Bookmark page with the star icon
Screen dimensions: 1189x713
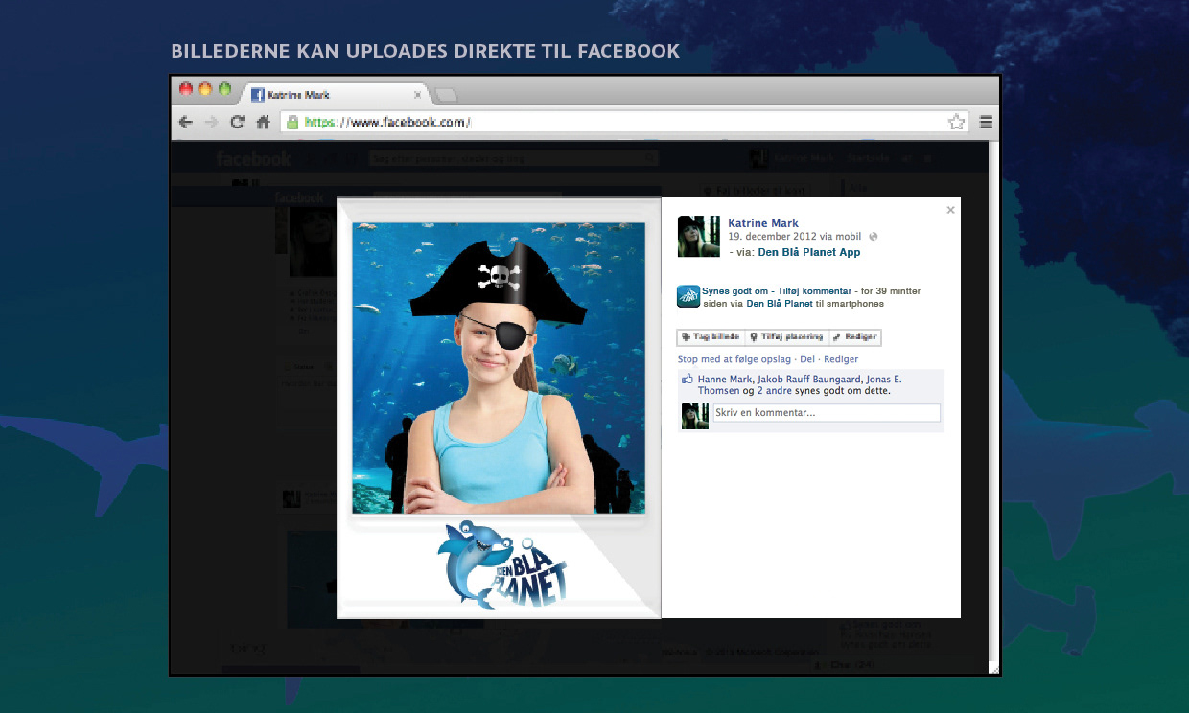[956, 123]
